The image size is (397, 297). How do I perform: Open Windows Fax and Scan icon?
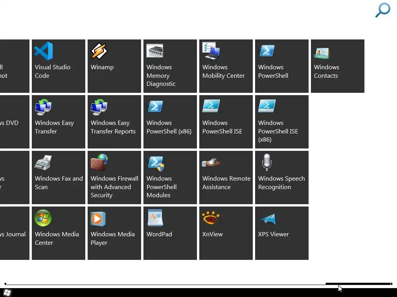[43, 162]
